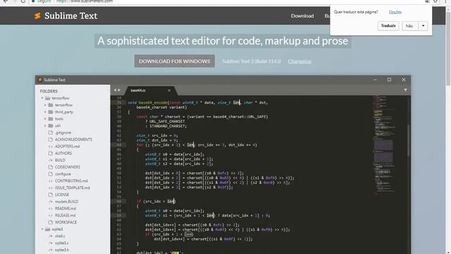Image resolution: width=451 pixels, height=254 pixels.
Task: Open ISSUE_TEMPLATE.md in sidebar
Action: coord(73,188)
